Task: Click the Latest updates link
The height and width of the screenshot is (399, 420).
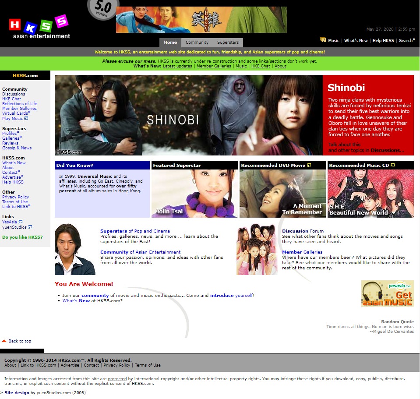Action: [177, 66]
